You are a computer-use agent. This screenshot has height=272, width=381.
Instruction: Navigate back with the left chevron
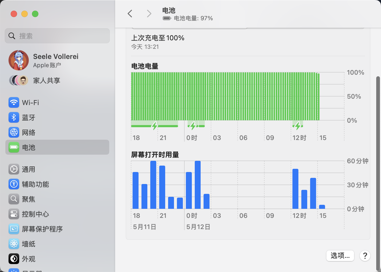tap(130, 13)
